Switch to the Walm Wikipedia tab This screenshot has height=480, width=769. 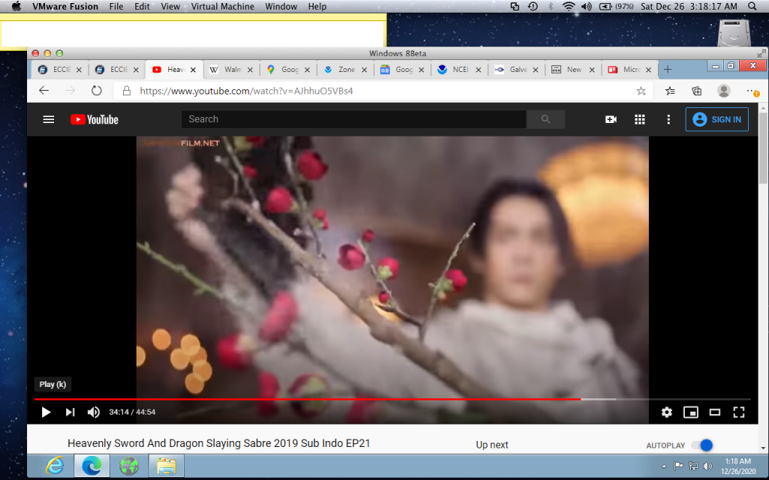231,70
